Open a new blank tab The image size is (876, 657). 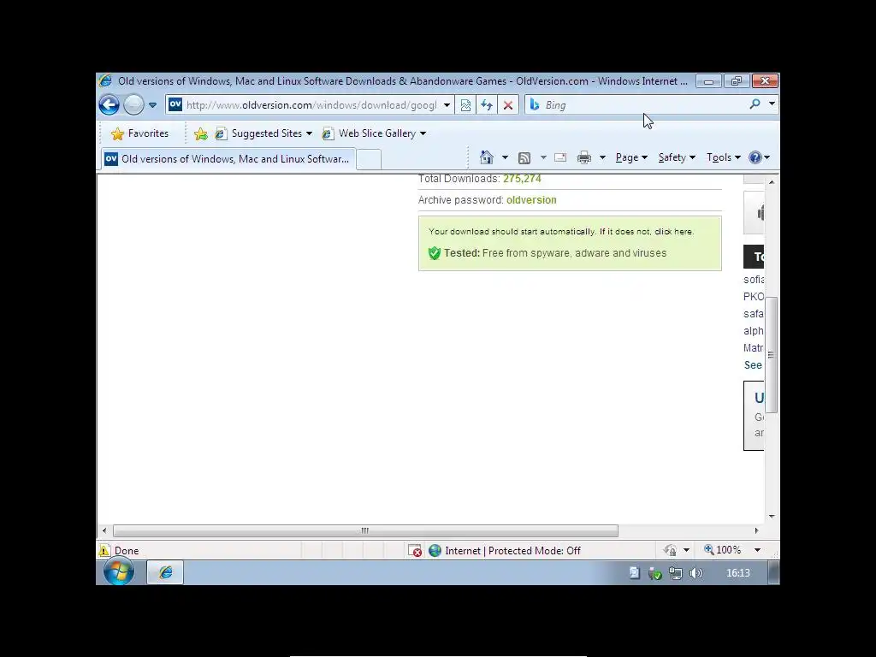[369, 159]
